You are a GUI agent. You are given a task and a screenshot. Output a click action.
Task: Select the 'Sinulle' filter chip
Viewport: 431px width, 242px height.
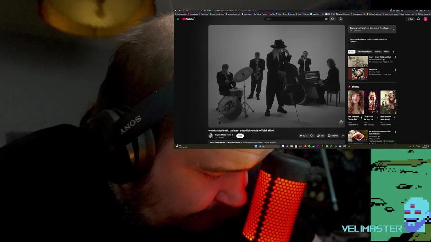pyautogui.click(x=378, y=52)
